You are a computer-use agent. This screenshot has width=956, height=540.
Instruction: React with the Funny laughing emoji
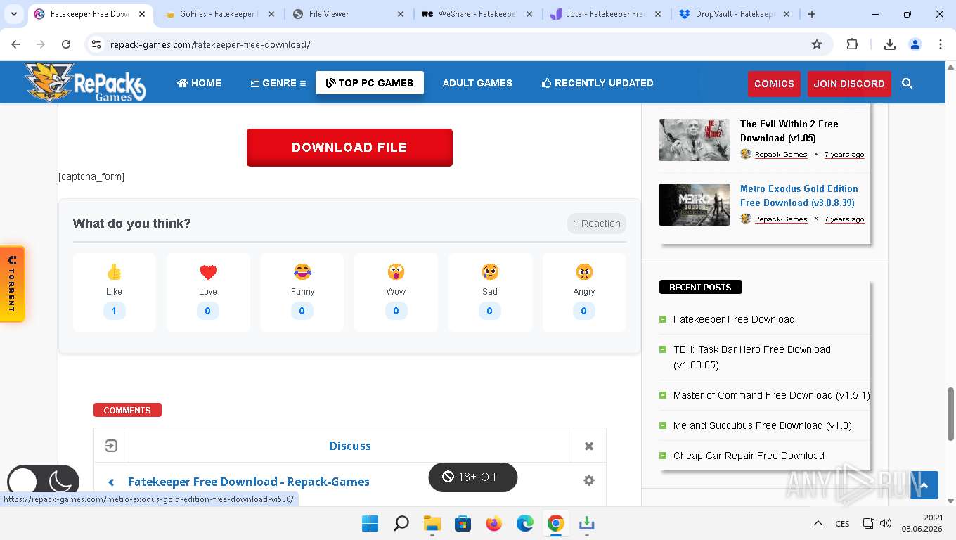pyautogui.click(x=302, y=271)
